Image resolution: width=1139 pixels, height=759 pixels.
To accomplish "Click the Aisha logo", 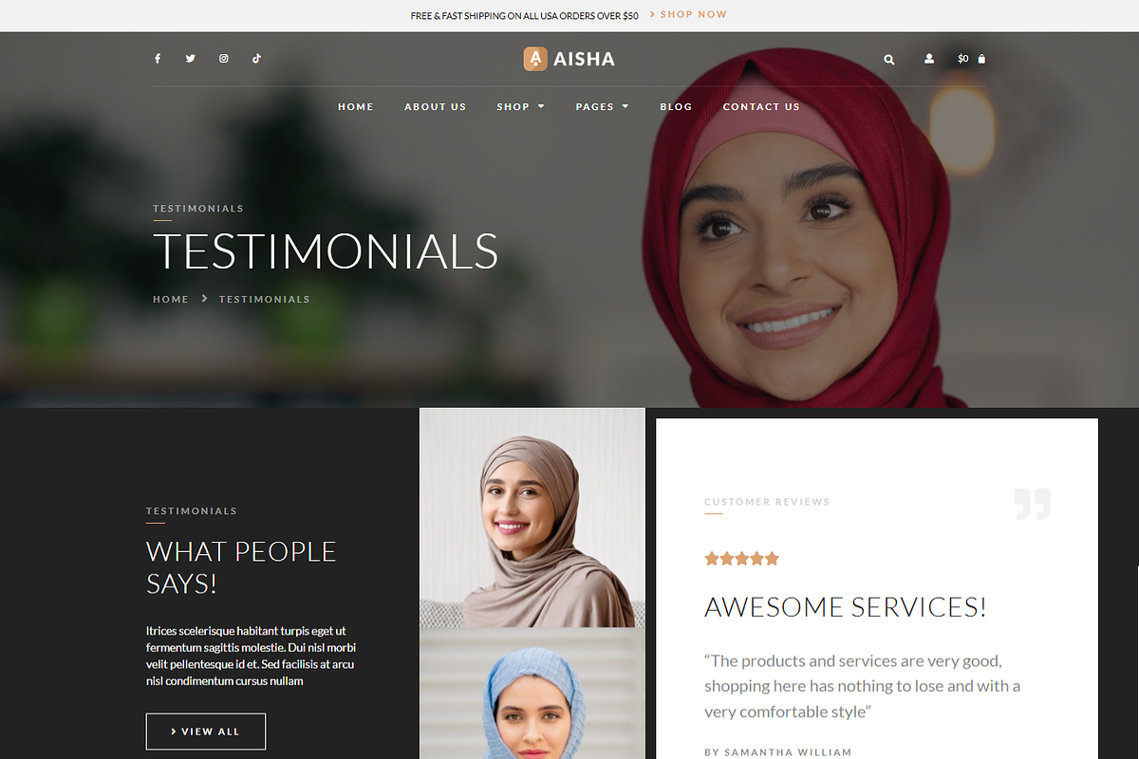I will pyautogui.click(x=569, y=59).
